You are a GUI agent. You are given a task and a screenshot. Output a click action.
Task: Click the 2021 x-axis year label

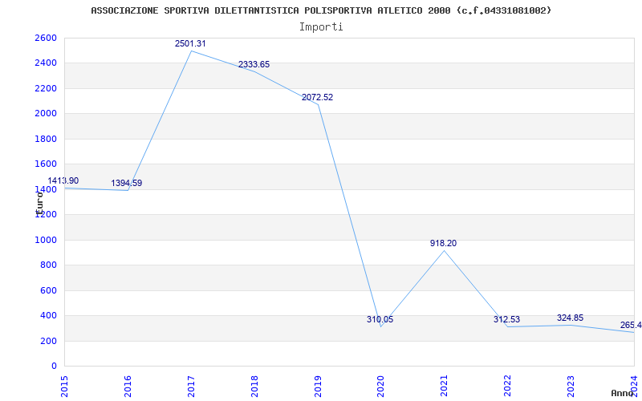445,387
